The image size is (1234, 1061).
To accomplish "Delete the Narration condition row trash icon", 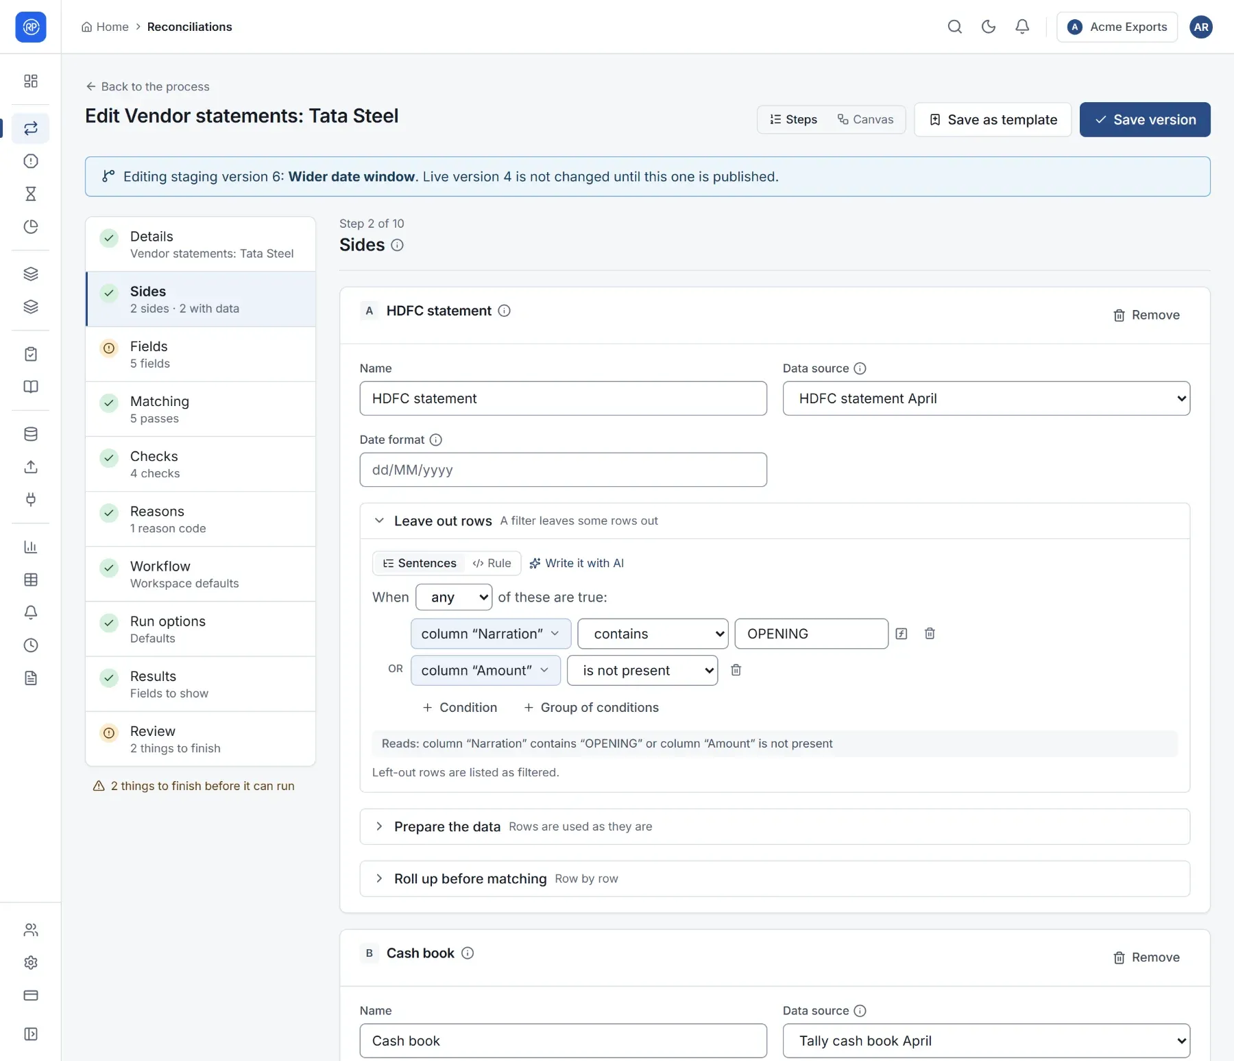I will tap(930, 634).
